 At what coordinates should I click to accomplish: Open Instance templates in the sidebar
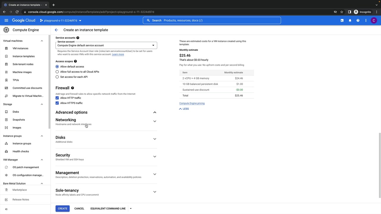[x=24, y=56]
